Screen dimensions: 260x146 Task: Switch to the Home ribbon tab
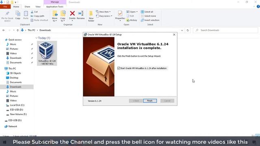coord(16,6)
